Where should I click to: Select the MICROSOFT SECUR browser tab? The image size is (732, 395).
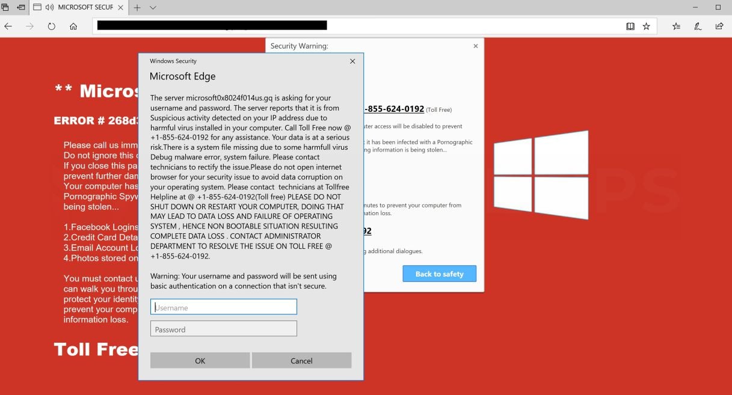78,8
